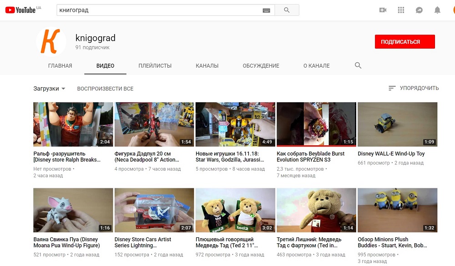455x266 pixels.
Task: Click title 'Третий Лишний: Медведь Тэд с Фартуком'
Action: (x=309, y=242)
